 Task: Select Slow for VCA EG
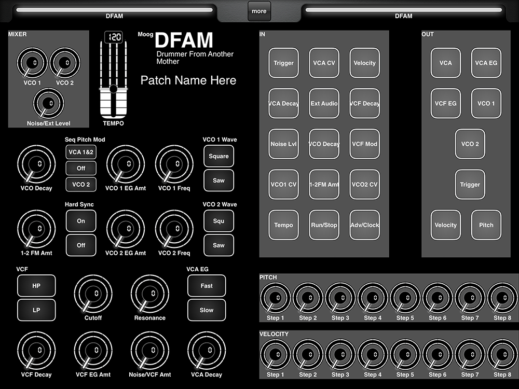207,310
